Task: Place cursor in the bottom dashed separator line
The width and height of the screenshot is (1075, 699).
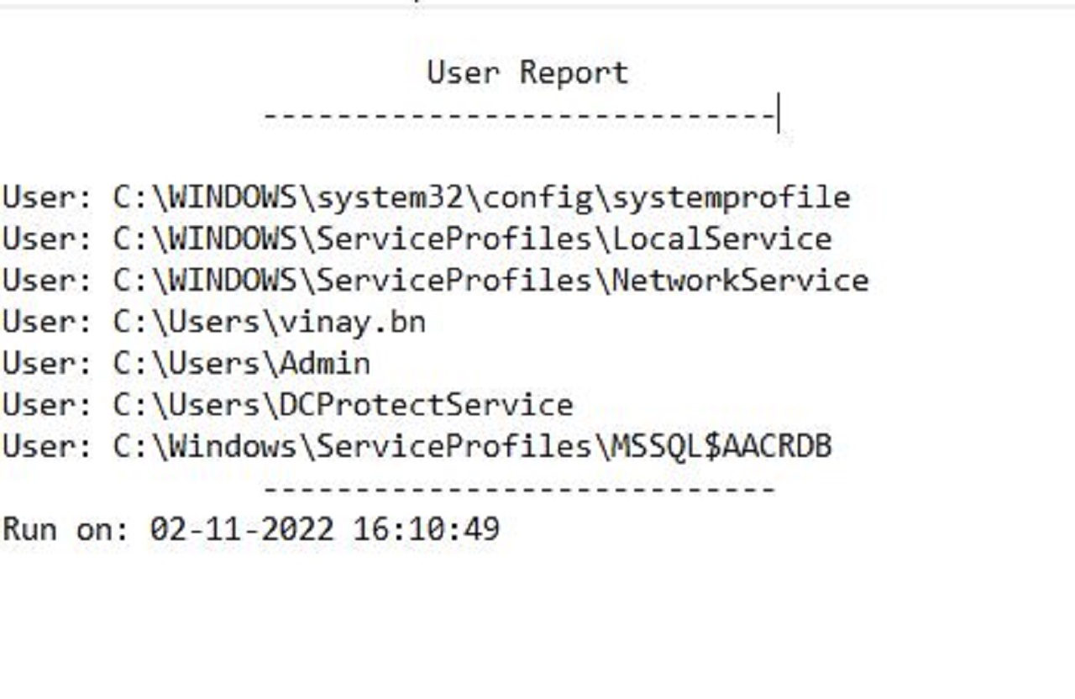Action: pos(519,488)
